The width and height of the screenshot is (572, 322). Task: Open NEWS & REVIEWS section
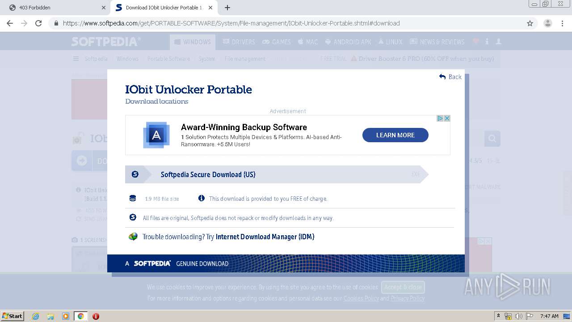pyautogui.click(x=437, y=42)
